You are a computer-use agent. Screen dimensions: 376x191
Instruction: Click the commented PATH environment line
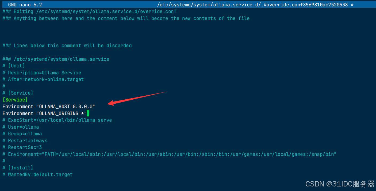pos(169,154)
